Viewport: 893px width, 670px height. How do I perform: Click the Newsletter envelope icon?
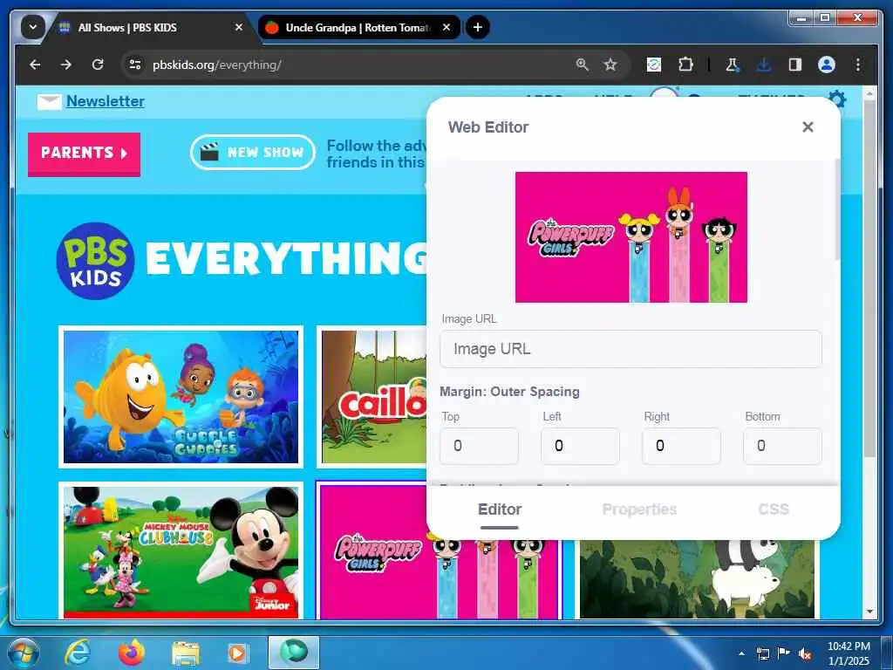[49, 102]
